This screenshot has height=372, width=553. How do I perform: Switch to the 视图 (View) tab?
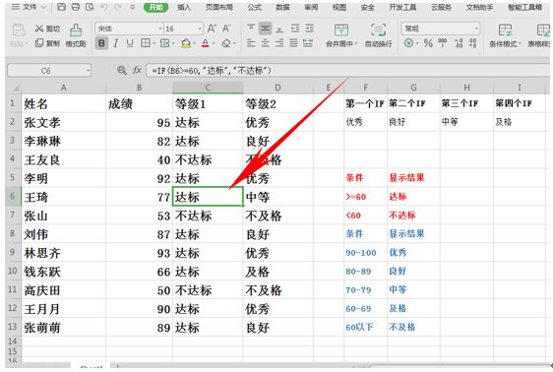[338, 7]
